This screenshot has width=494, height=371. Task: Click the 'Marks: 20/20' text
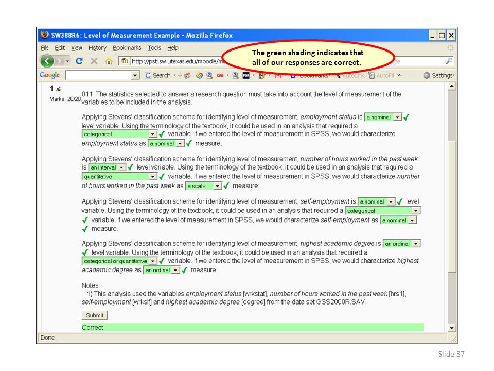65,99
